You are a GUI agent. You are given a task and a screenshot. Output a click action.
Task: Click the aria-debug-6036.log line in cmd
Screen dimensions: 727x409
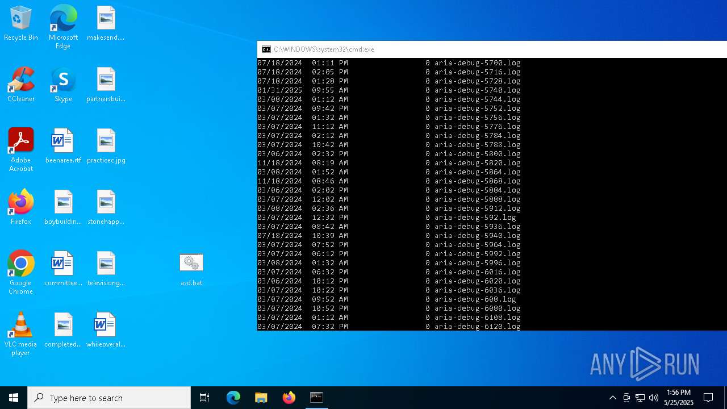(389, 290)
